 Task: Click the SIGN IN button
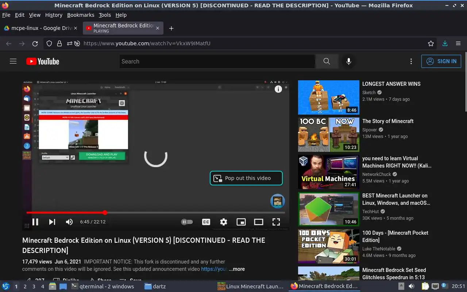point(441,61)
